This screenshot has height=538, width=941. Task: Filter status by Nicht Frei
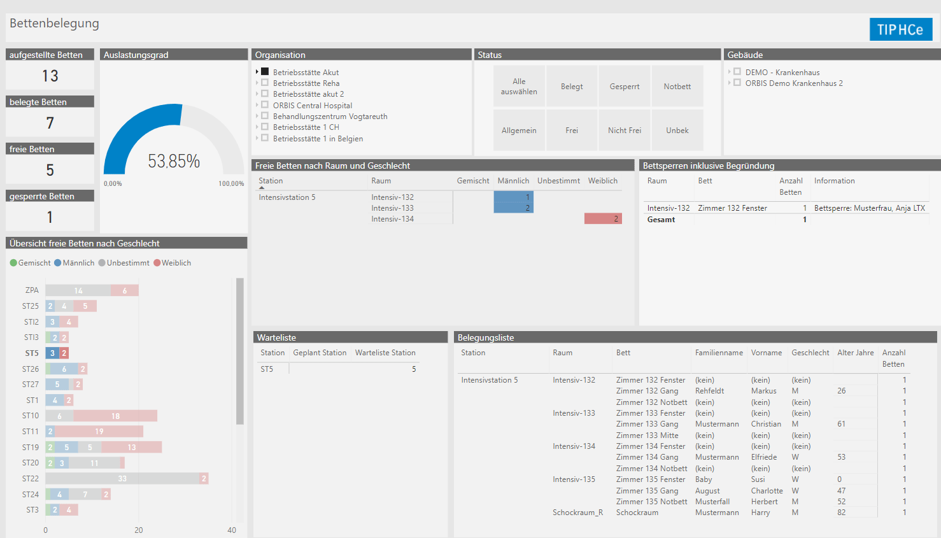(625, 130)
